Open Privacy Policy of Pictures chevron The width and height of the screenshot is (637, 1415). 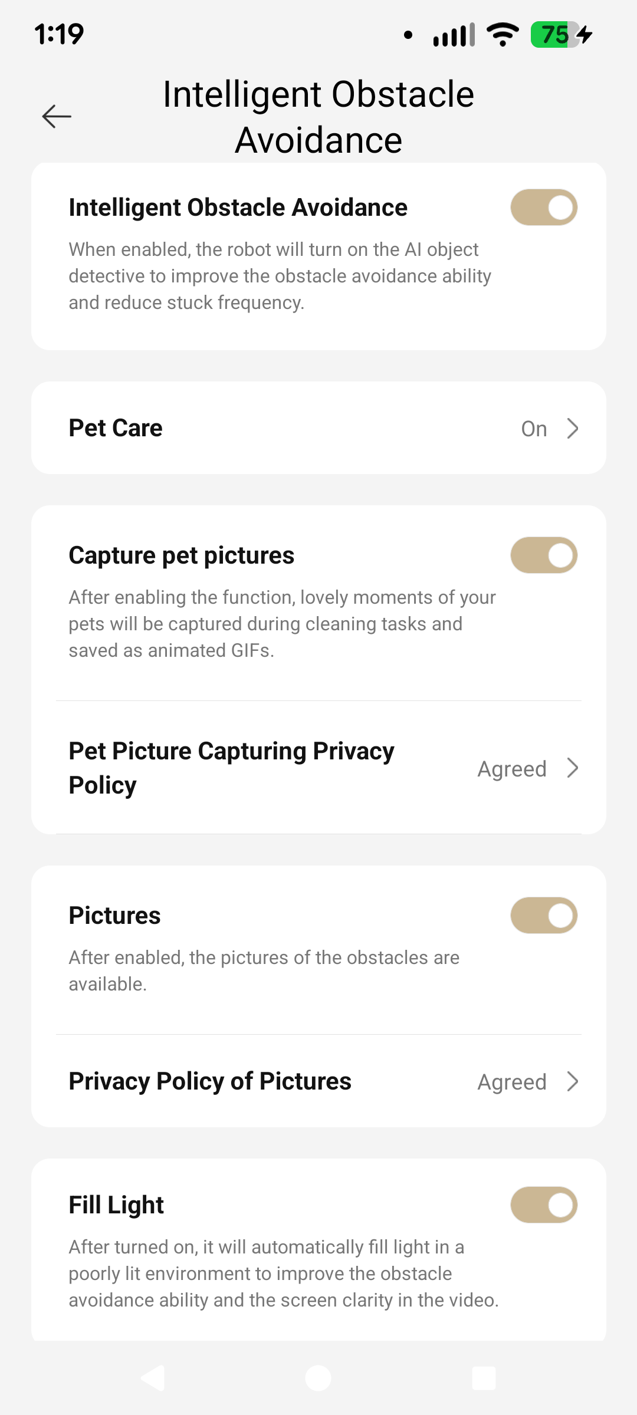pos(572,1081)
